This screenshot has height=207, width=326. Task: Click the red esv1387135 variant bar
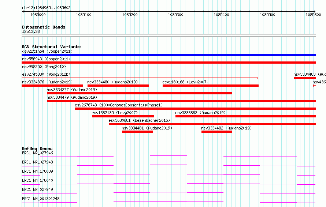click(123, 116)
